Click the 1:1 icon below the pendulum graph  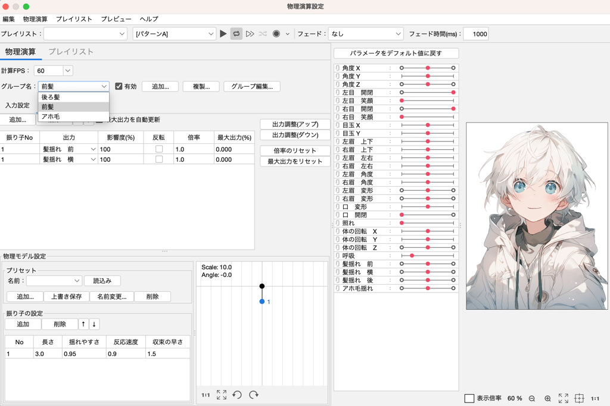coord(206,395)
